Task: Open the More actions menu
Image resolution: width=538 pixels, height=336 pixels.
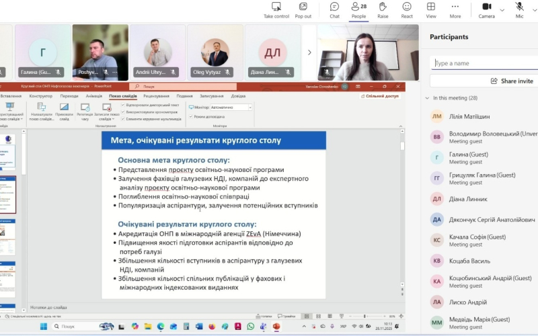Action: click(x=455, y=9)
